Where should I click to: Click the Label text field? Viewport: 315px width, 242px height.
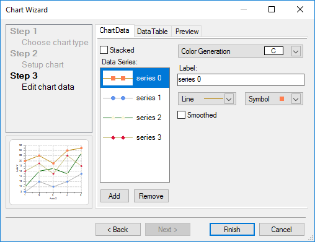(241, 80)
